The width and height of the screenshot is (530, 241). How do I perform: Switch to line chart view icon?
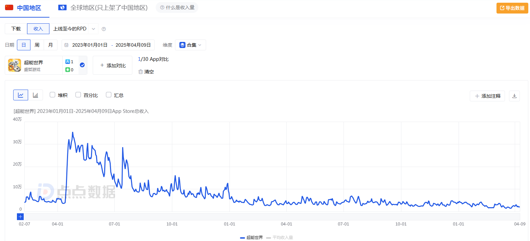[x=21, y=95]
